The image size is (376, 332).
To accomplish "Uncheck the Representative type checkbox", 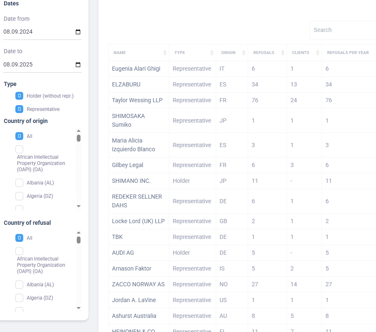I will tap(19, 109).
